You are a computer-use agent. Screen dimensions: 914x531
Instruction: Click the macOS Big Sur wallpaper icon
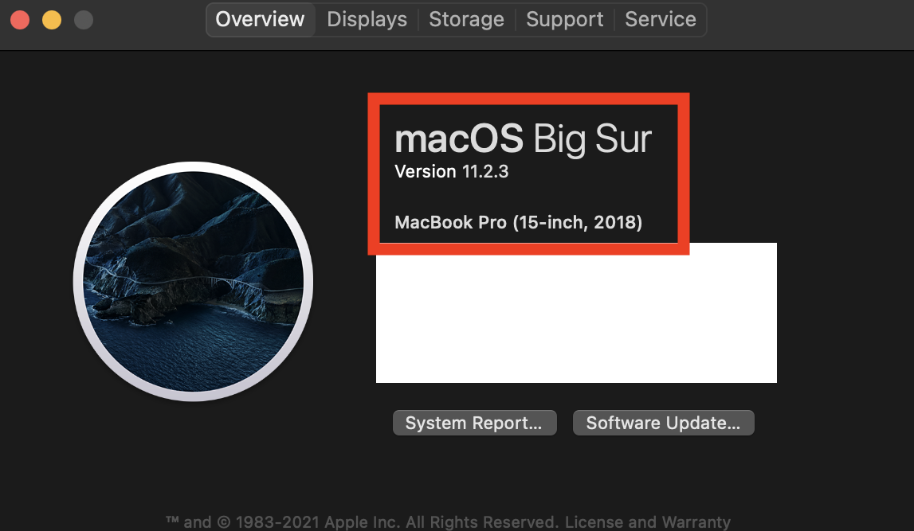[x=193, y=281]
